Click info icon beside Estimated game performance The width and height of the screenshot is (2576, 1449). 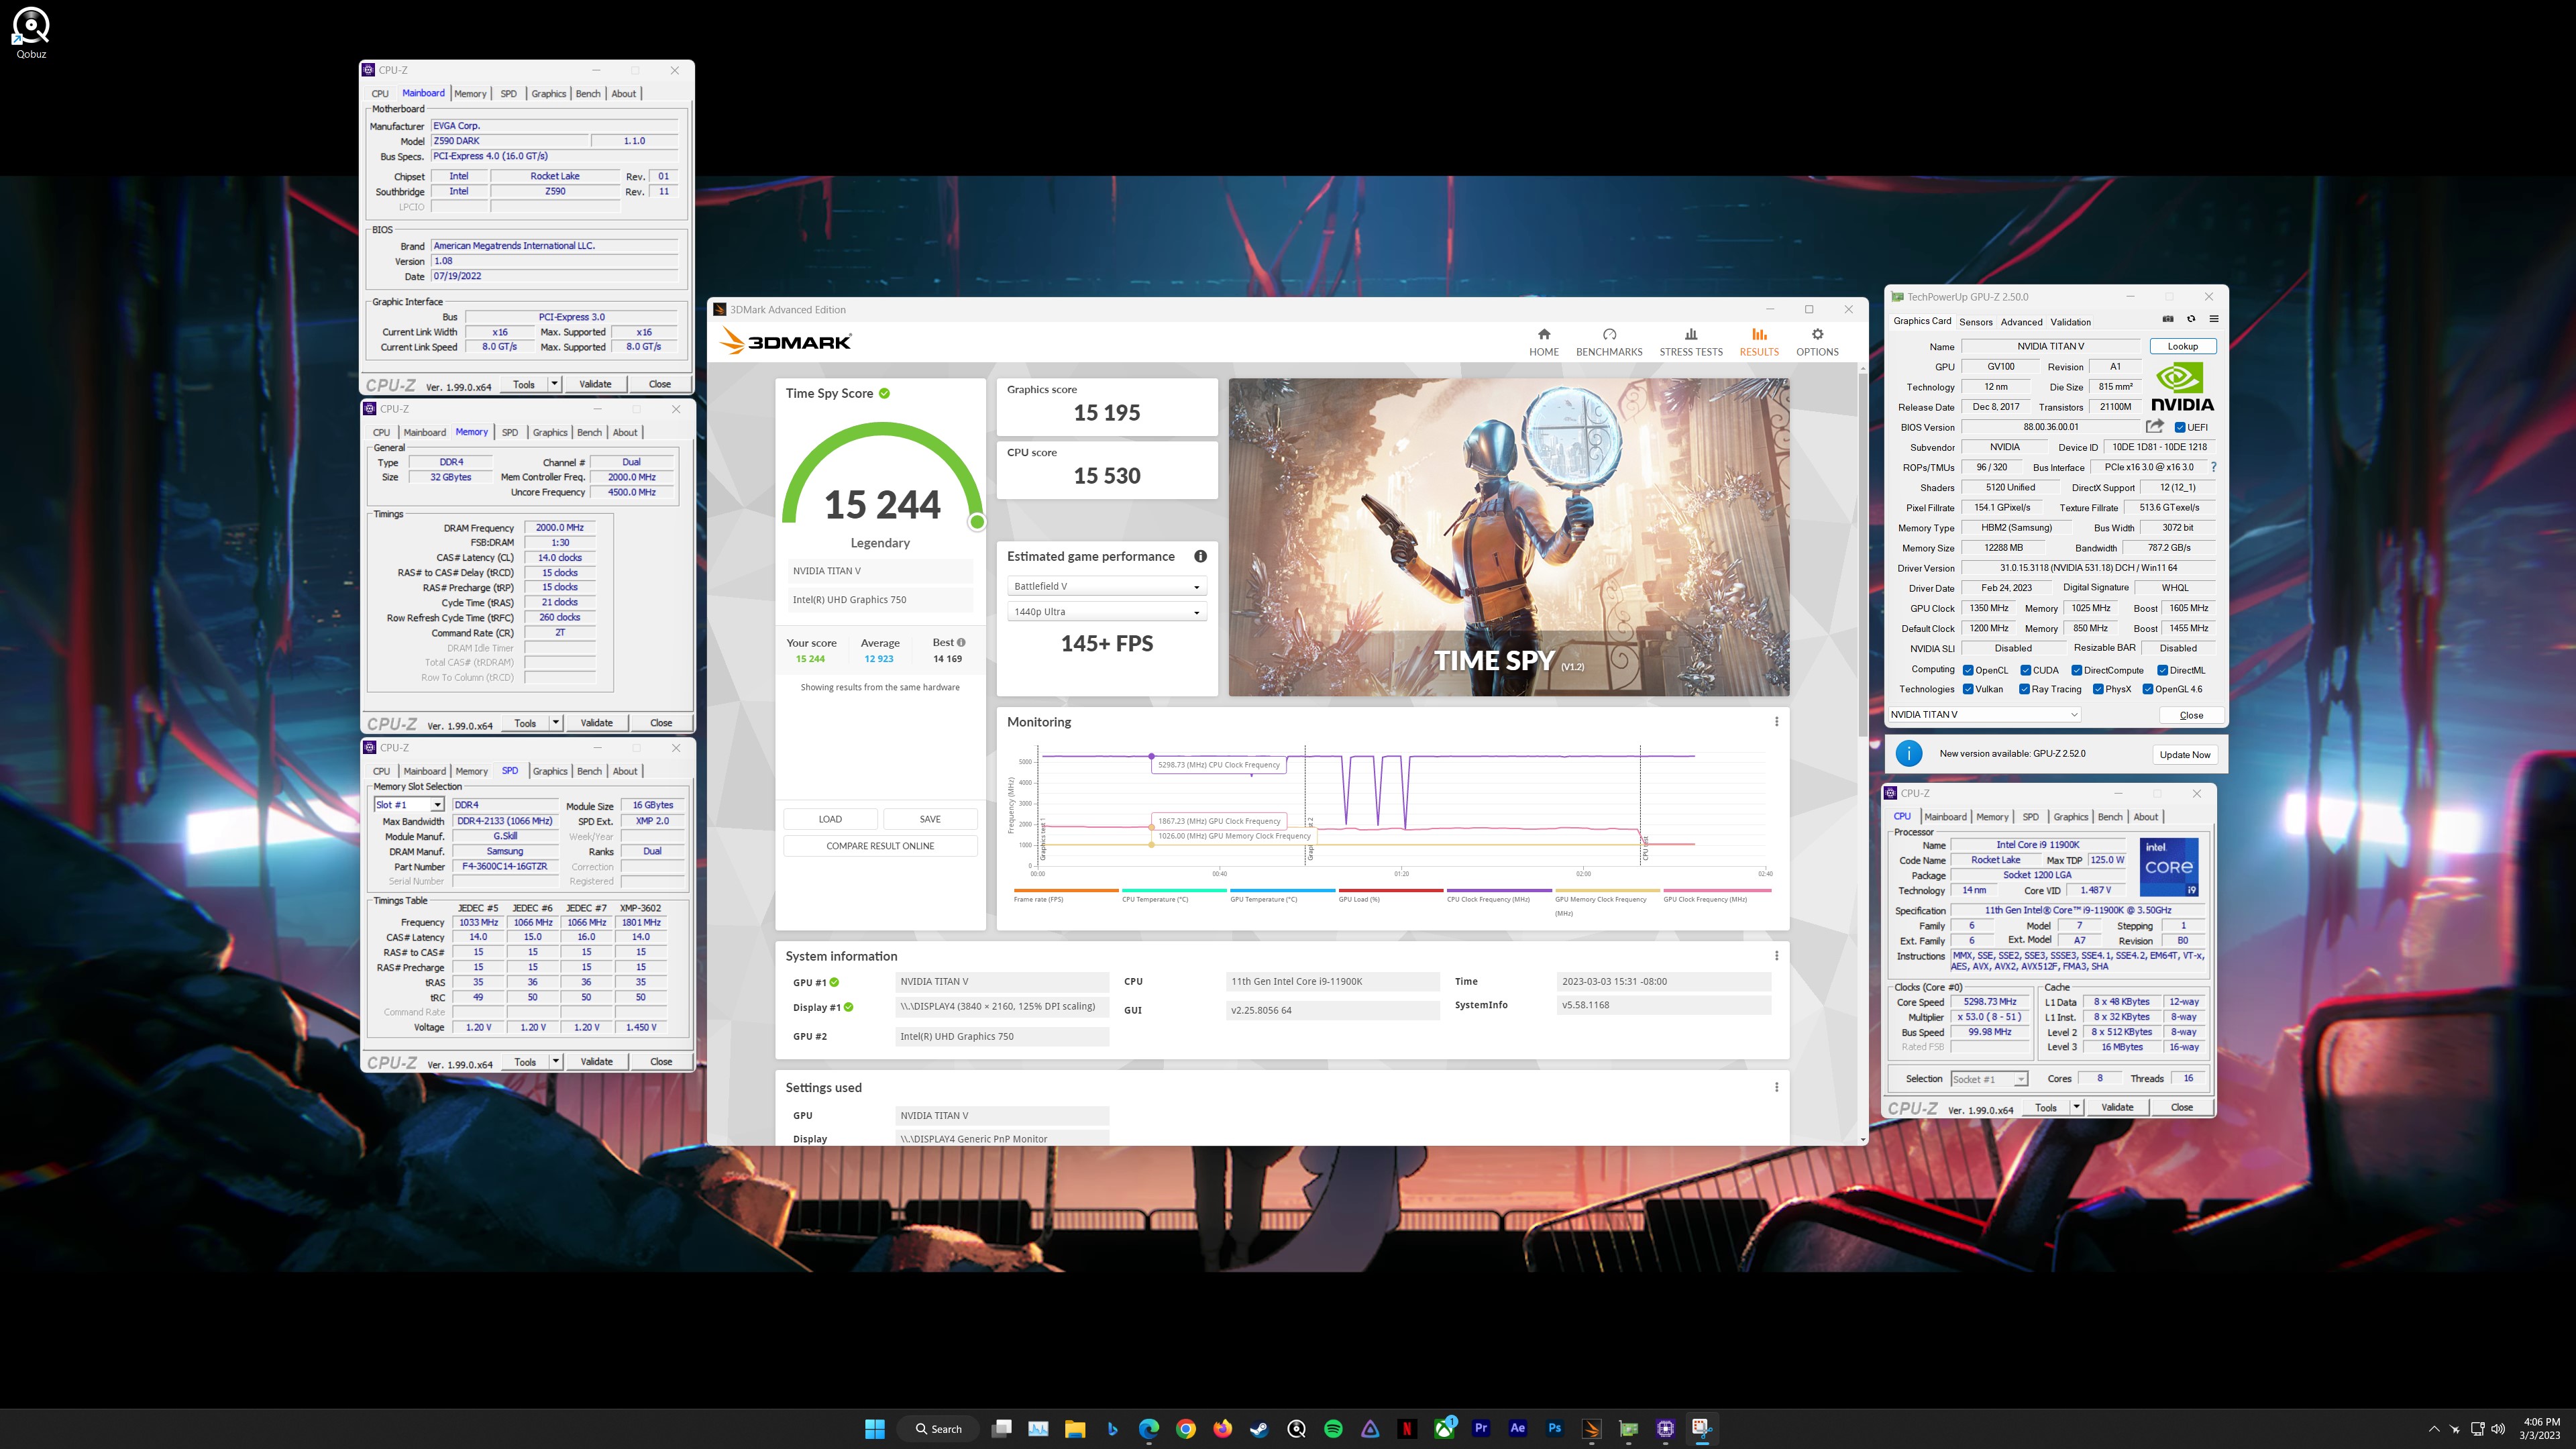point(1200,556)
